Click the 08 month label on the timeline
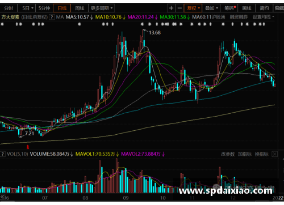 85,198
